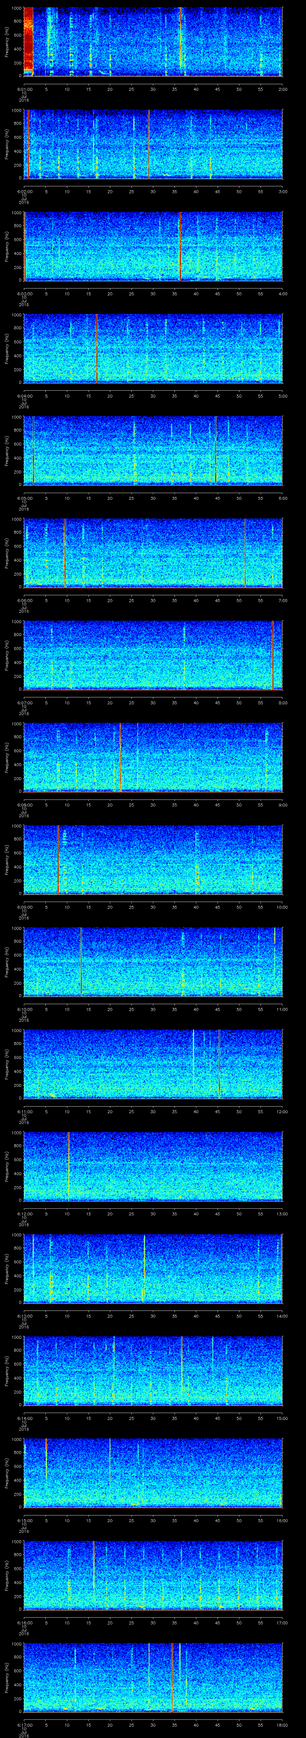Click the "6:14:00" start time label

(24, 1418)
